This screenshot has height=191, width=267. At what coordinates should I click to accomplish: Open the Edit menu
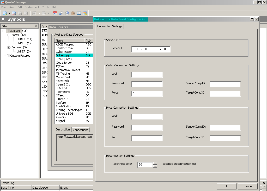pos(20,7)
